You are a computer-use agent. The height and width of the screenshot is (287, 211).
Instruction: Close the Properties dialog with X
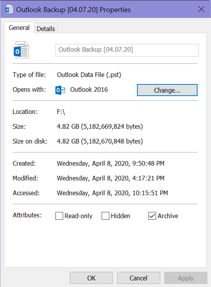point(201,9)
